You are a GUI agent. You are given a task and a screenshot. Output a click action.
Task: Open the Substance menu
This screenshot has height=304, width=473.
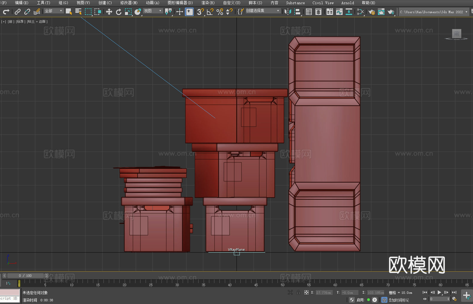pyautogui.click(x=295, y=3)
